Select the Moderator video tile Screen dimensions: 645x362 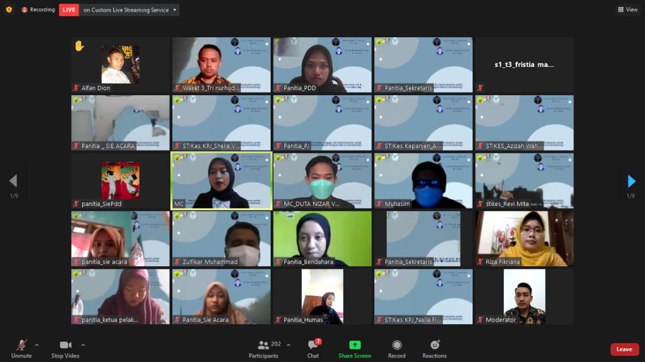(524, 297)
